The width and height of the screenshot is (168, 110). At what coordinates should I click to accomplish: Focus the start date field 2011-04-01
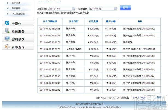pyautogui.click(x=61, y=8)
